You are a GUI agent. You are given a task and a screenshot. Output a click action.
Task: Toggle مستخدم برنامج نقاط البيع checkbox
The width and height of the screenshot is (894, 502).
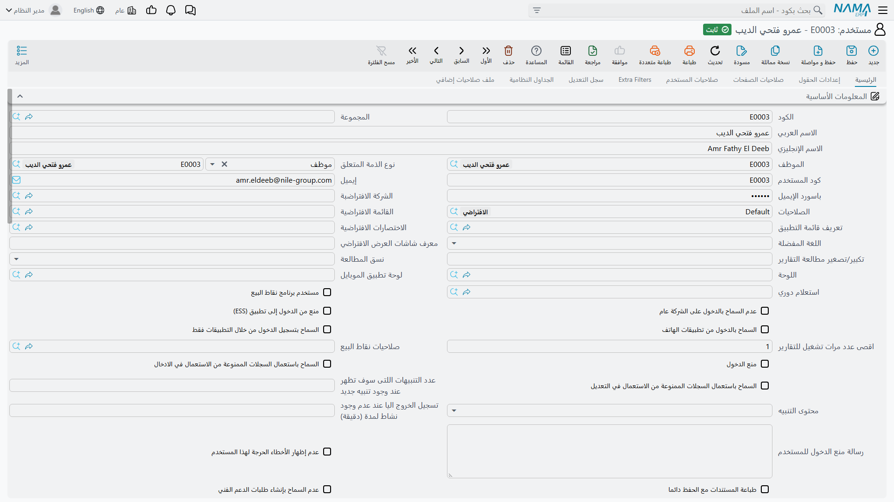(x=327, y=292)
